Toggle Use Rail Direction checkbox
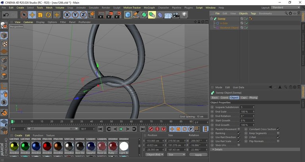This screenshot has height=162, width=305. tap(239, 137)
